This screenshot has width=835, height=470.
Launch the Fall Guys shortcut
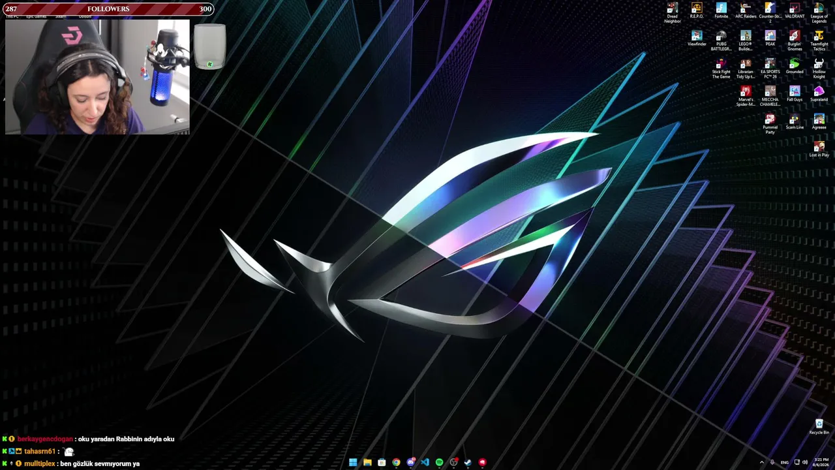(795, 93)
